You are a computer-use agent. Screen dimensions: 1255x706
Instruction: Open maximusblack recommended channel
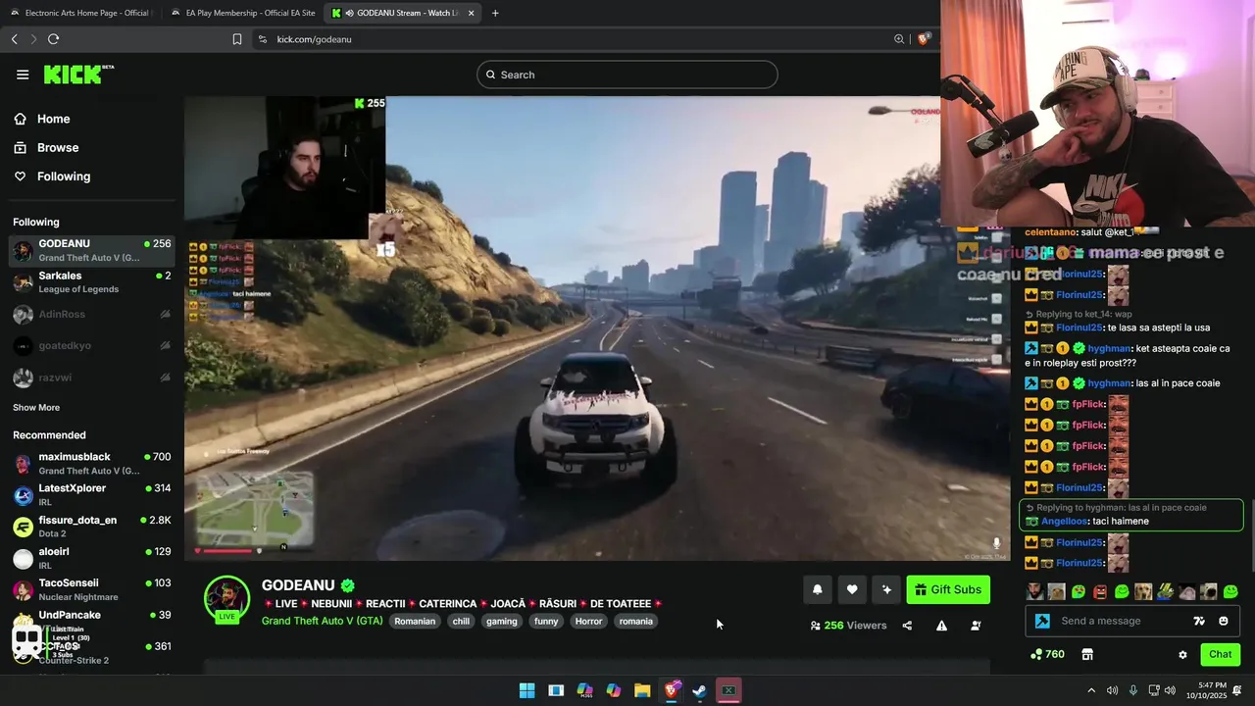[x=92, y=464]
